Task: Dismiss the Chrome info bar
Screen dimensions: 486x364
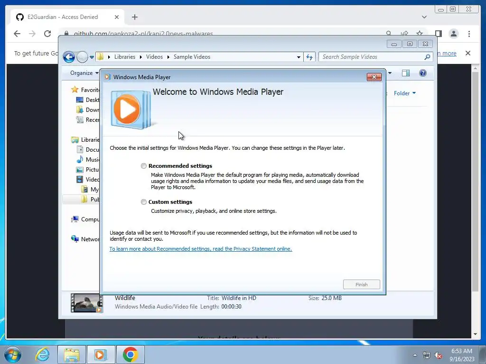Action: pos(468,53)
